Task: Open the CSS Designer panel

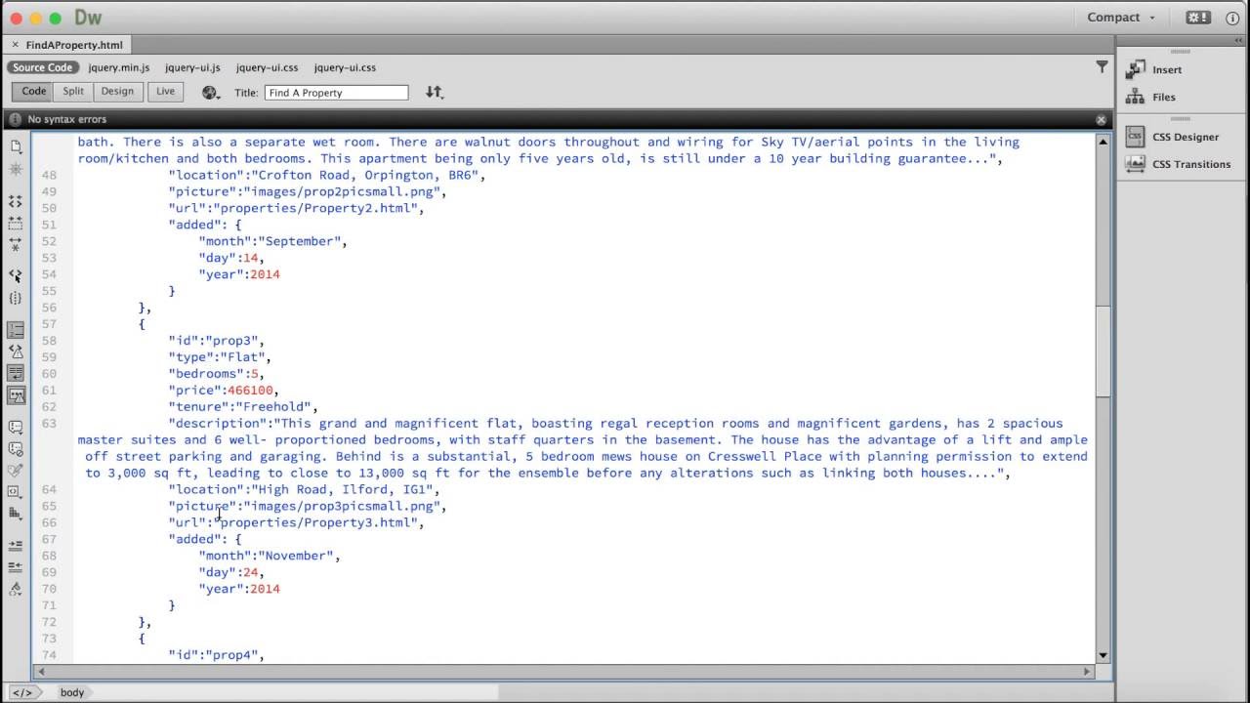Action: click(1185, 137)
